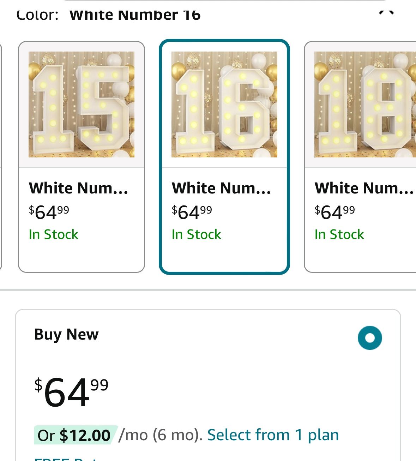Tap In Stock under the number 16 option
Screen dimensions: 416x461
[x=197, y=234]
